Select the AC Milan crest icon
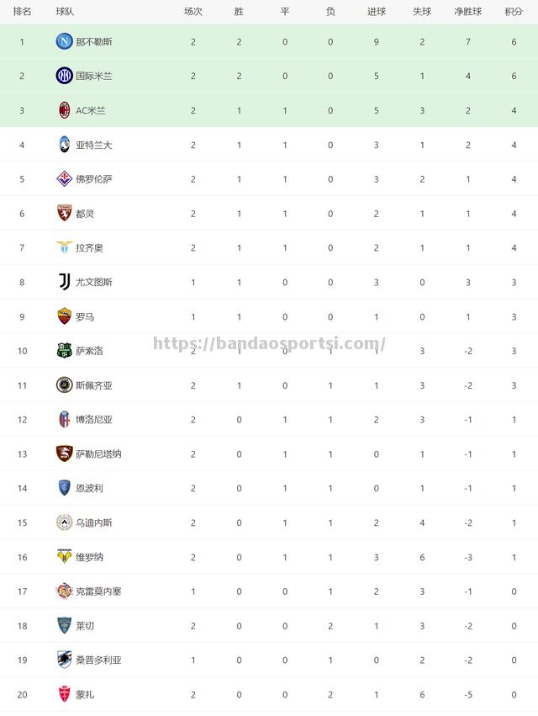Viewport: 538px width, 716px height. click(65, 110)
